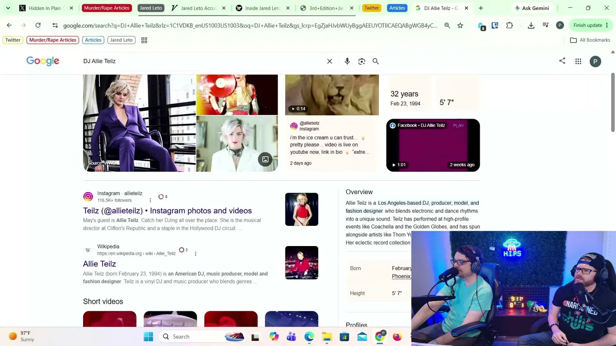Open the purple suit photo of Allie Teilz
The width and height of the screenshot is (616, 346).
coord(140,123)
